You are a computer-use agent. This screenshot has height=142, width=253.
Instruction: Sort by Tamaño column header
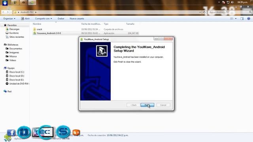(x=130, y=24)
